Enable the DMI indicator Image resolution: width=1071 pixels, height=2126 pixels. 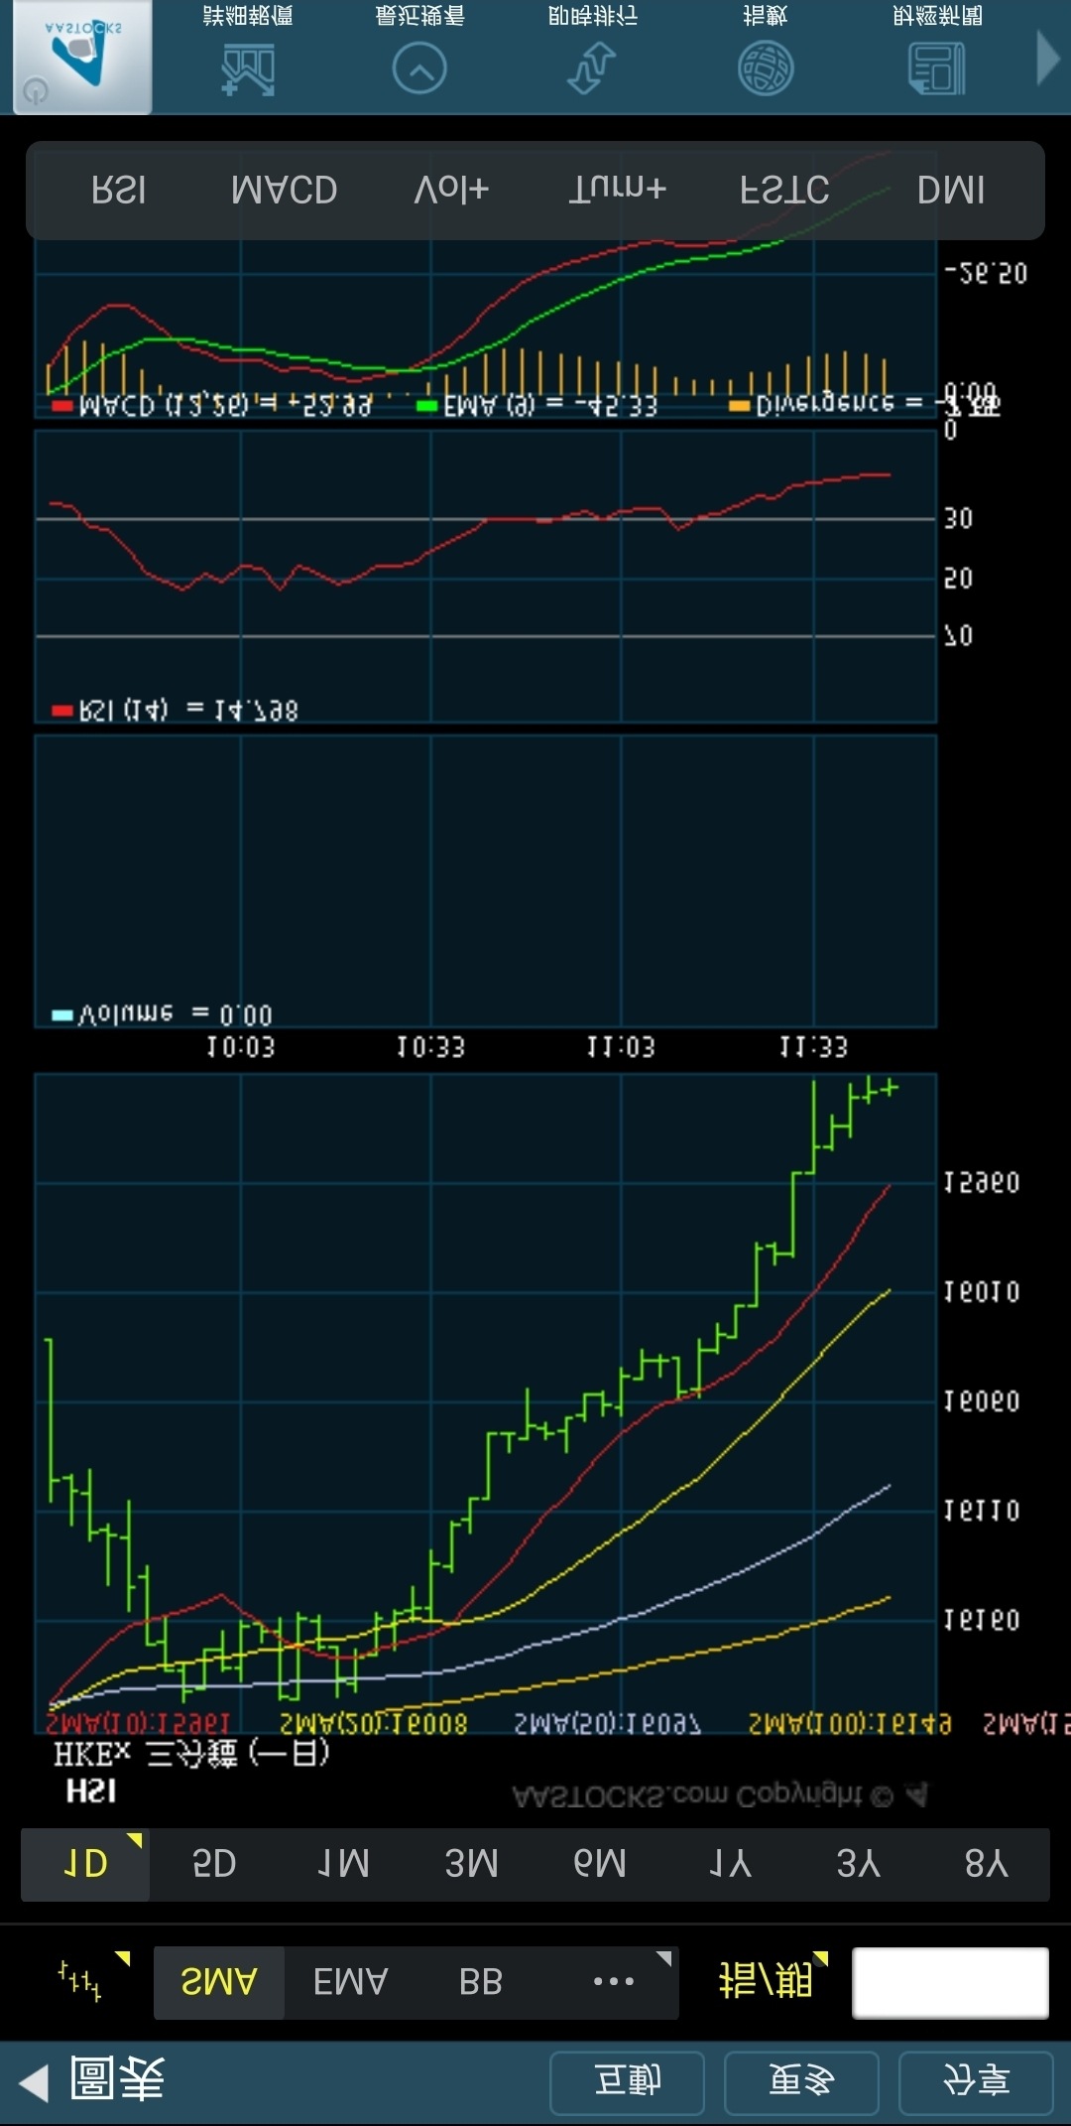(950, 190)
